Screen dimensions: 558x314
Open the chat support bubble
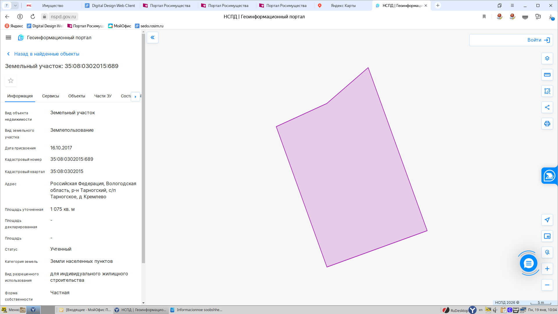(528, 263)
